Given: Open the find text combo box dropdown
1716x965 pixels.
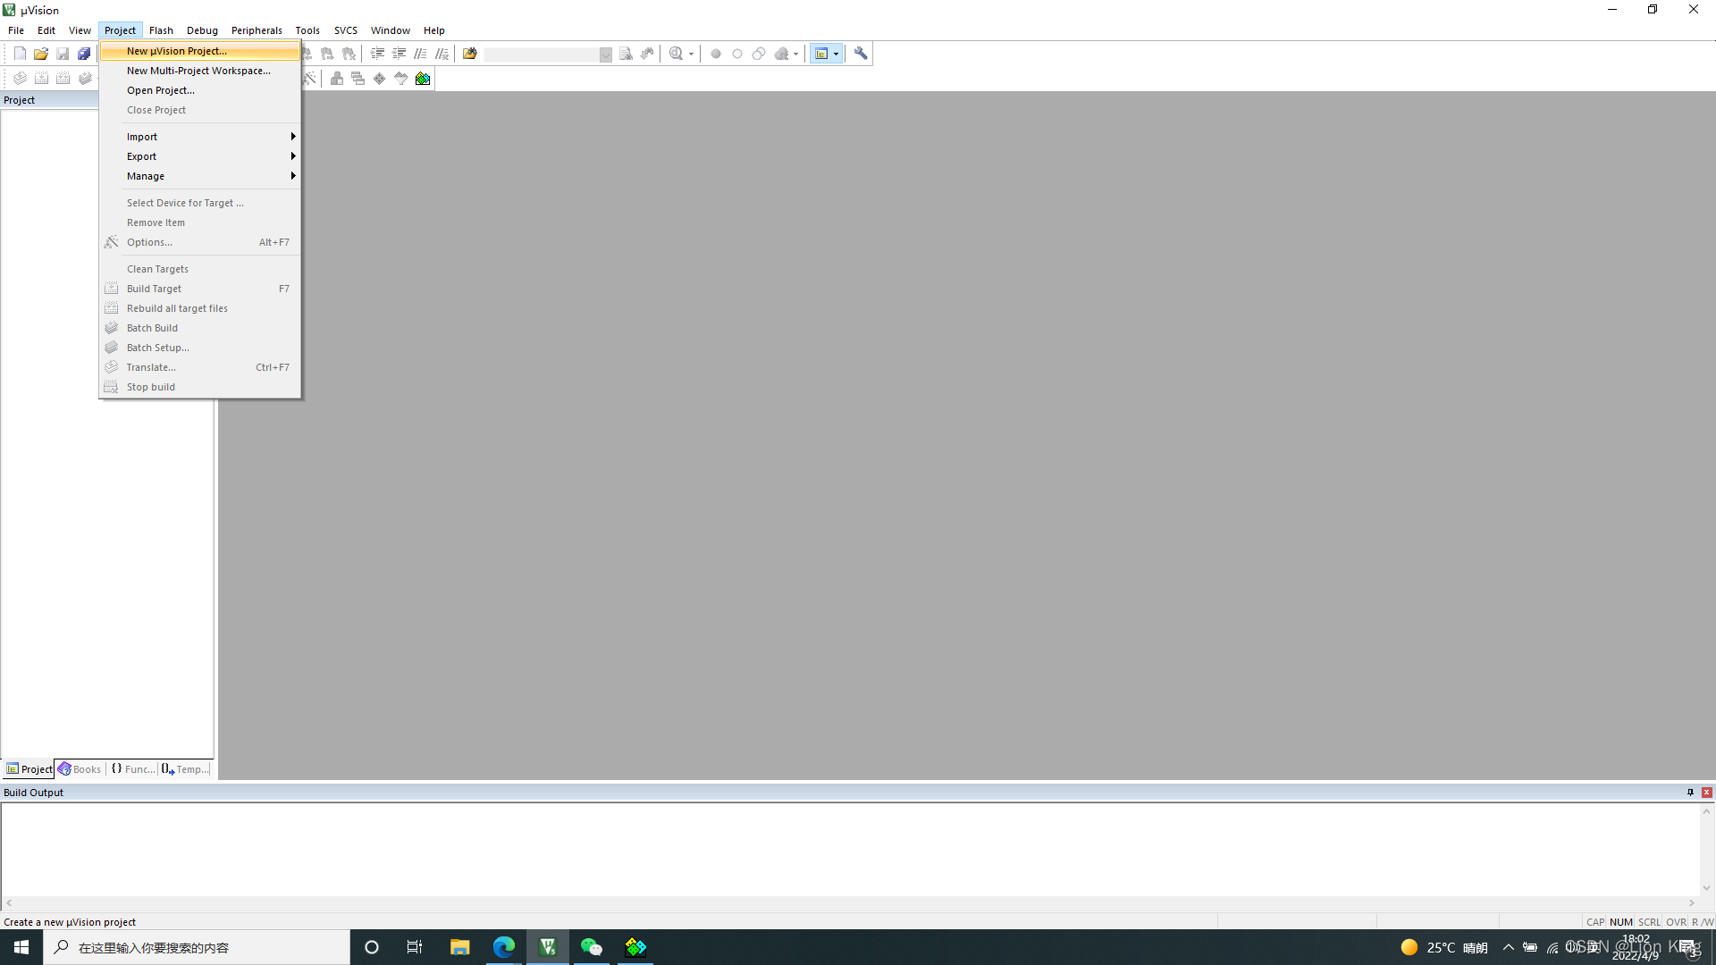Looking at the screenshot, I should pyautogui.click(x=605, y=55).
